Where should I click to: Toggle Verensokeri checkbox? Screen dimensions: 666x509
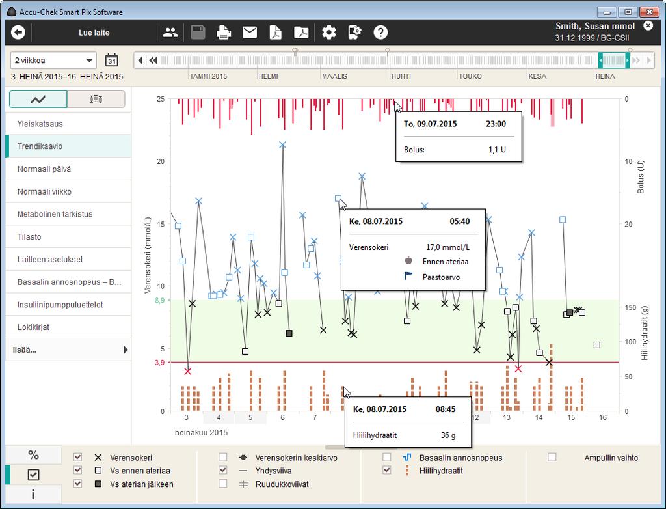78,457
